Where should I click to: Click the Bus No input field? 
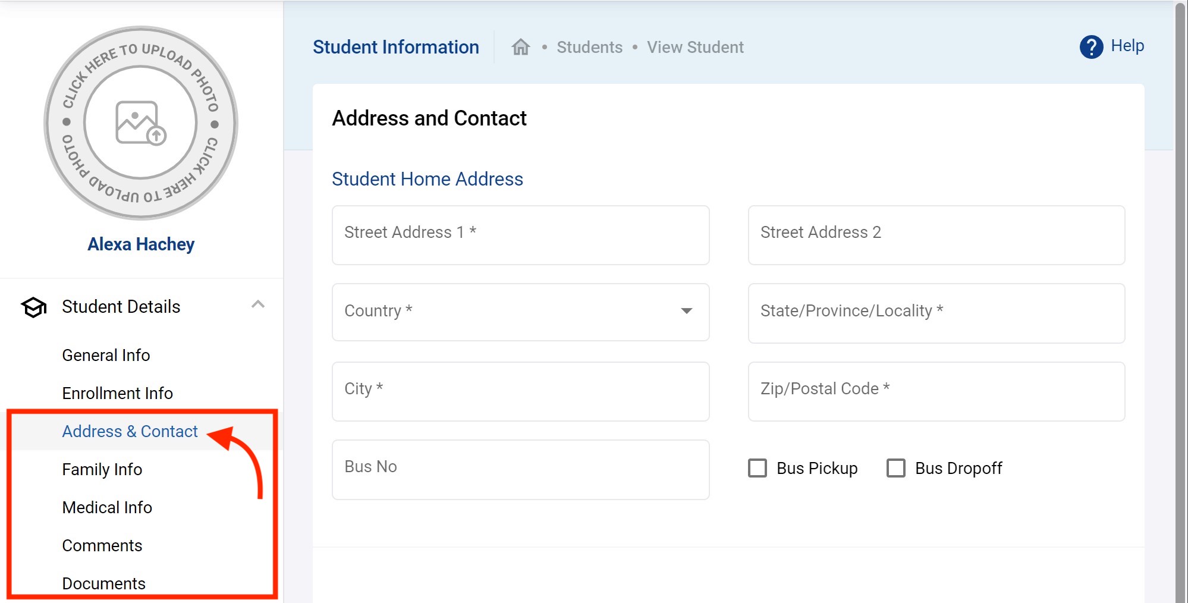click(520, 469)
